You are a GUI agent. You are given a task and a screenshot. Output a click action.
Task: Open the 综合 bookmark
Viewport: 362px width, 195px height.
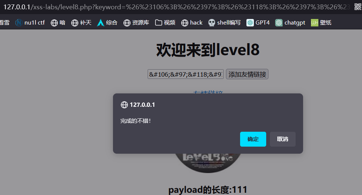click(x=107, y=23)
